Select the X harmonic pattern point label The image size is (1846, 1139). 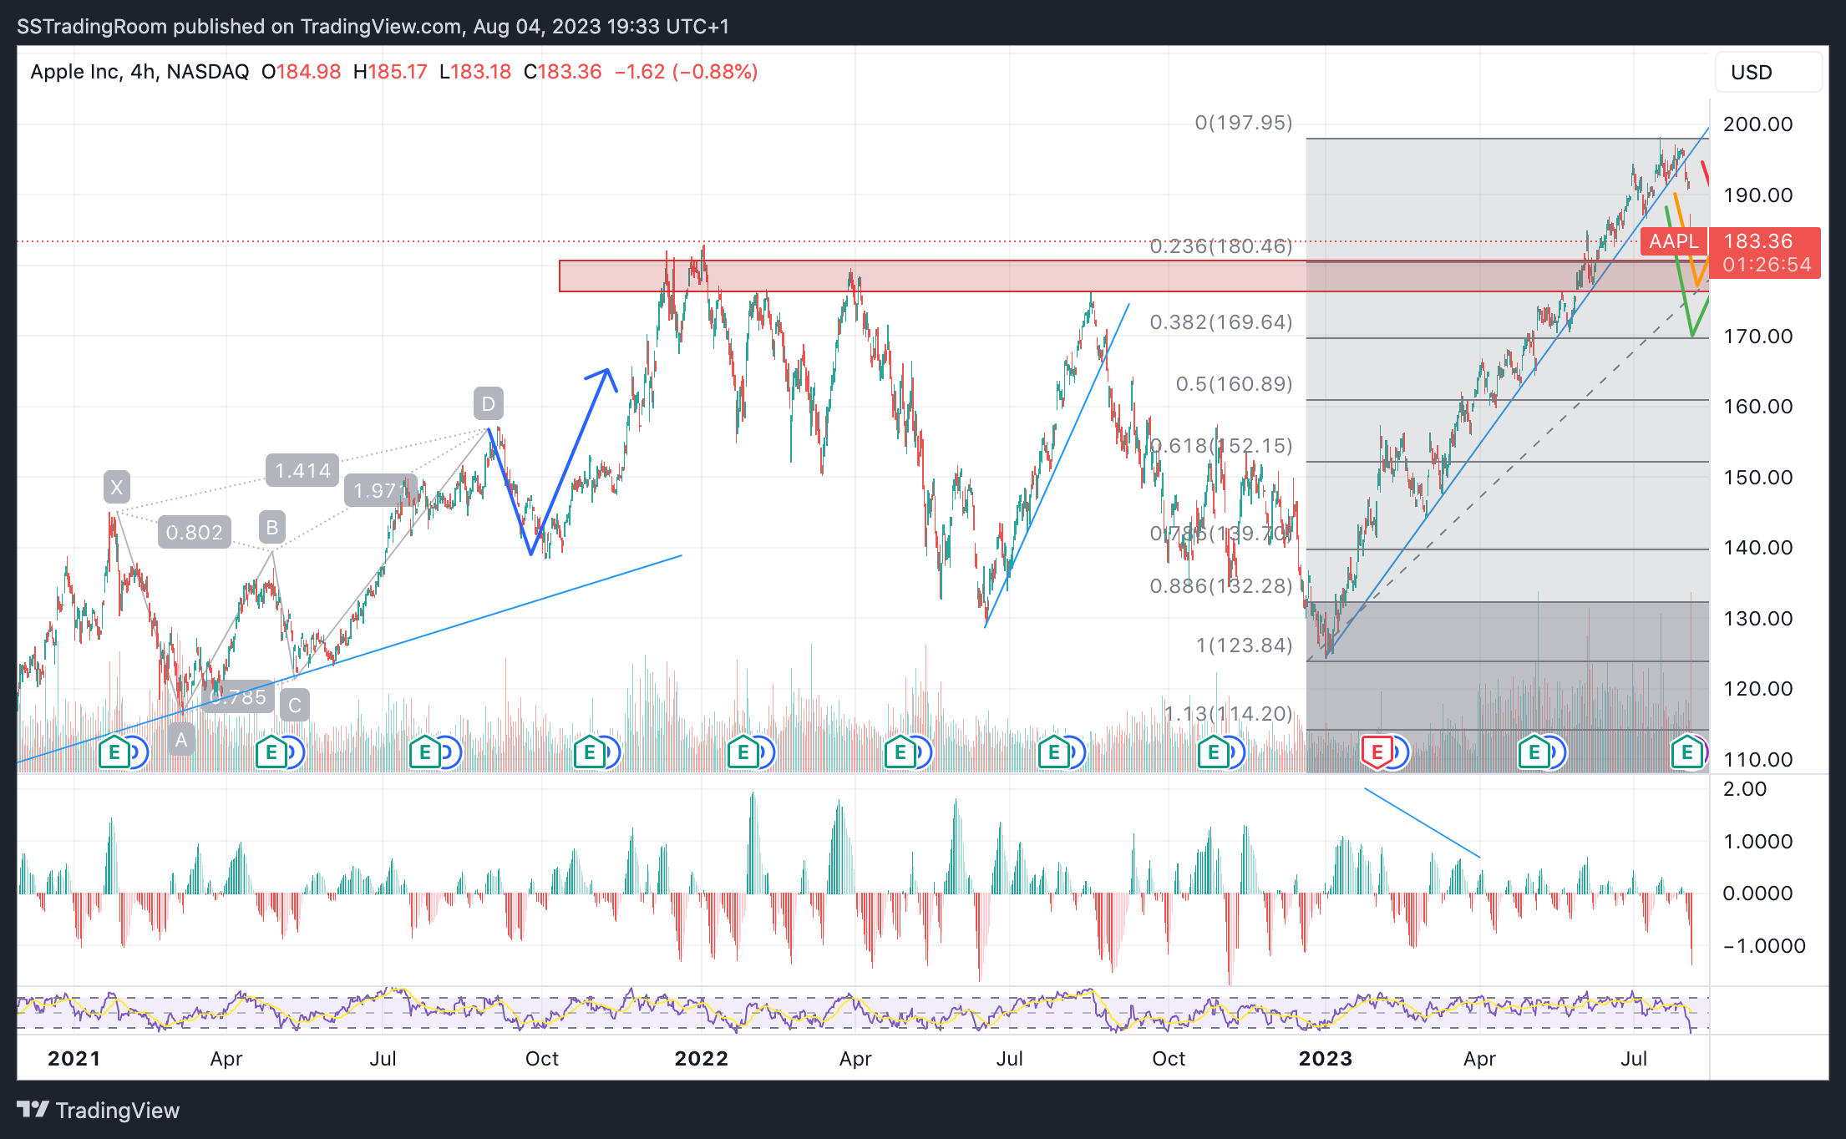(x=117, y=487)
